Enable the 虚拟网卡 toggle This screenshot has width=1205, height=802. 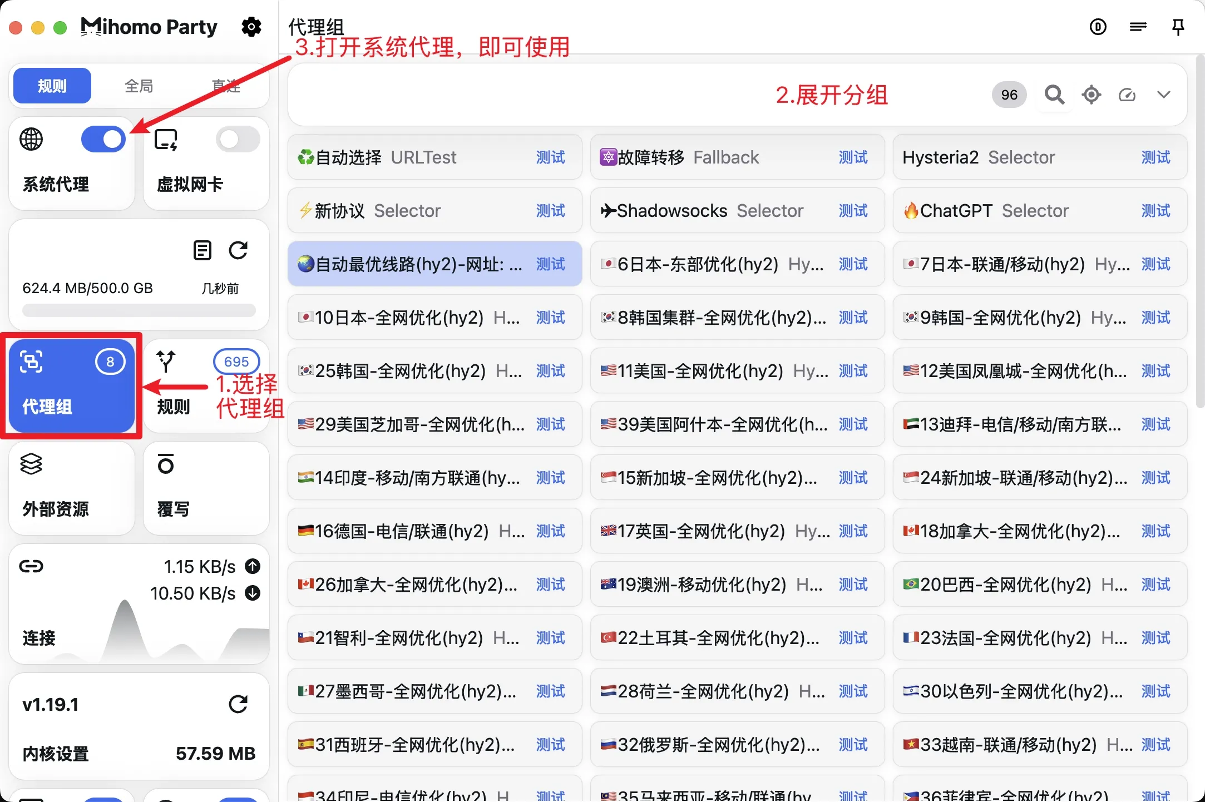click(x=237, y=139)
